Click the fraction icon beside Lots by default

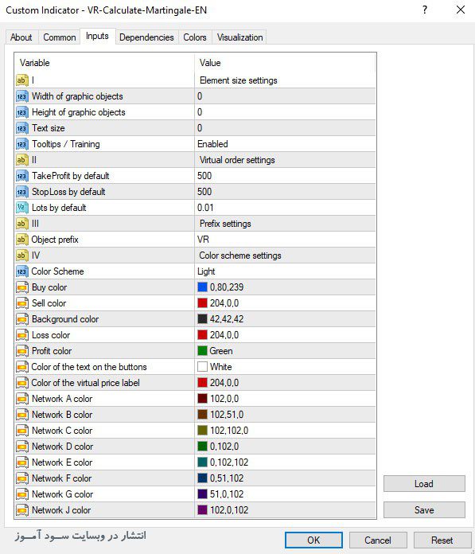pos(22,208)
